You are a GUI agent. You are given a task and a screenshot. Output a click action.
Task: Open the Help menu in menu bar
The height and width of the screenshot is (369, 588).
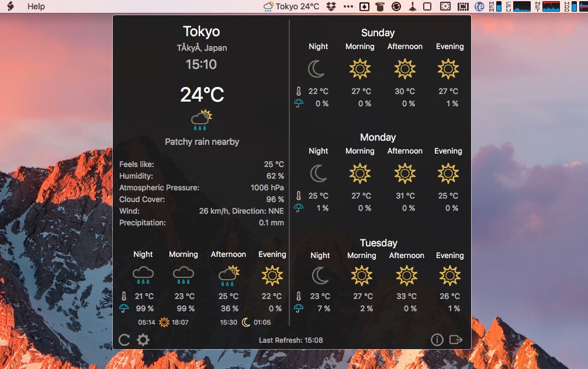tap(36, 6)
